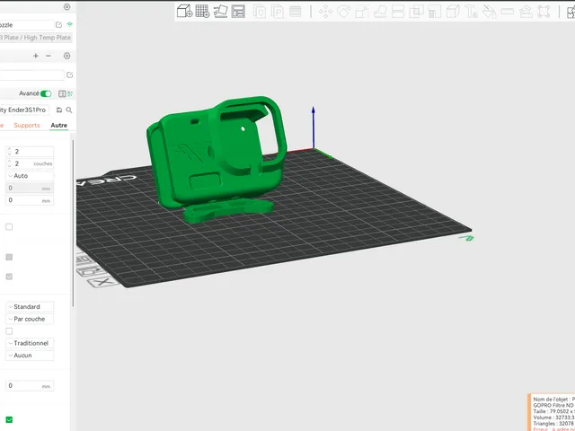Screen dimensions: 575x431
Task: Select the Measure tool
Action: pos(507,12)
